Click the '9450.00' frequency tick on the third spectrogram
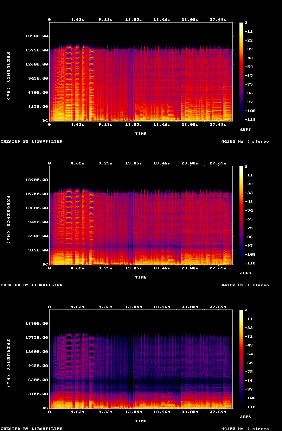 [x=38, y=366]
